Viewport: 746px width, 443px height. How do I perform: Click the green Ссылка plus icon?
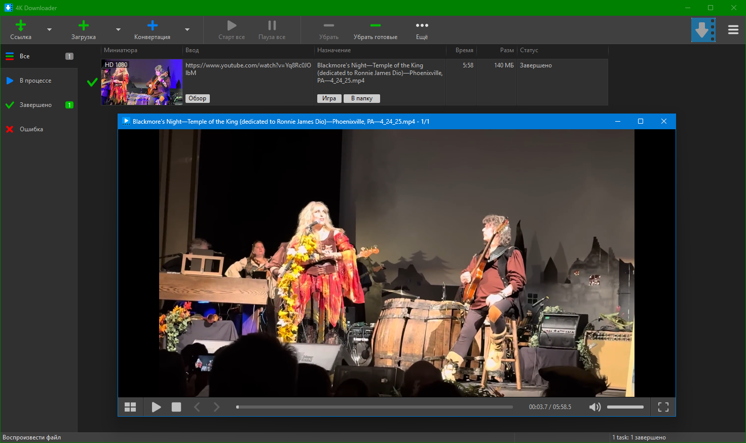tap(21, 26)
